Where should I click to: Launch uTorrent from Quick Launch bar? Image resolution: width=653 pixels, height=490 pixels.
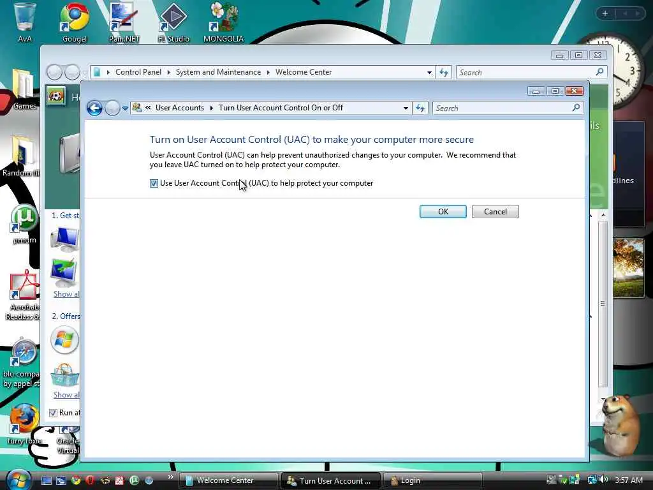tap(134, 480)
